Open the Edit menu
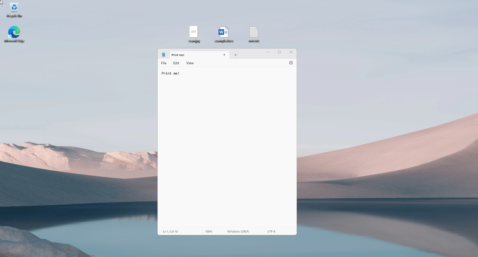The image size is (478, 257). pos(176,63)
